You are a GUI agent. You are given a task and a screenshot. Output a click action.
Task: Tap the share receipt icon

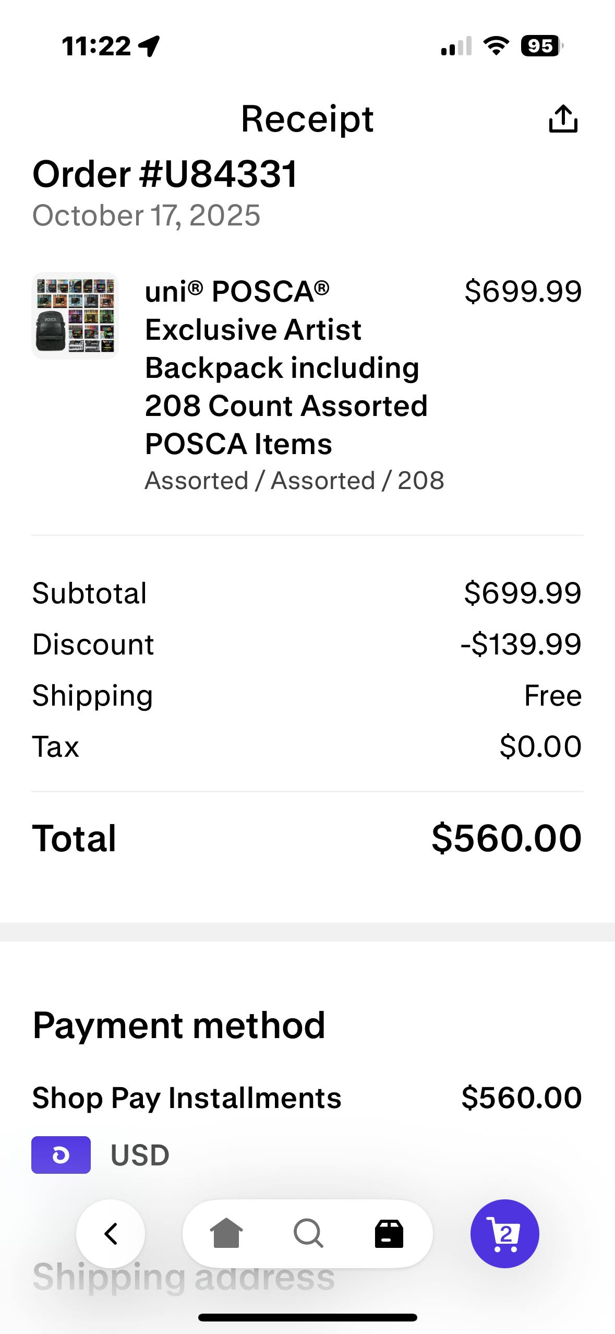563,119
